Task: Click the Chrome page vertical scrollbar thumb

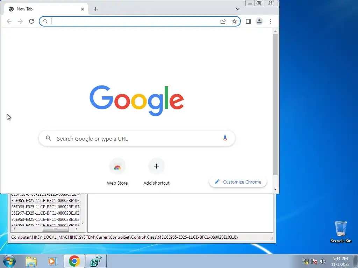Action: [x=275, y=105]
